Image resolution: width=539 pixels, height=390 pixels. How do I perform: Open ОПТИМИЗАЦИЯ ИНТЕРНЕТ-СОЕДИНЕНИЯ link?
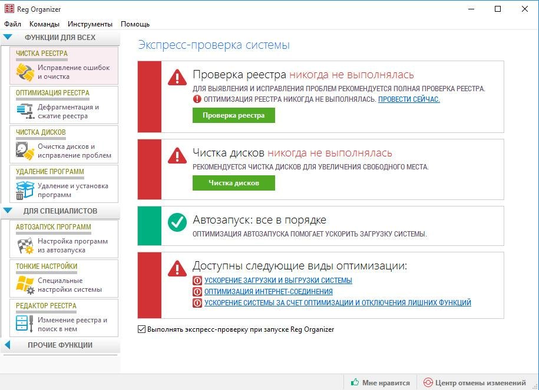[269, 291]
